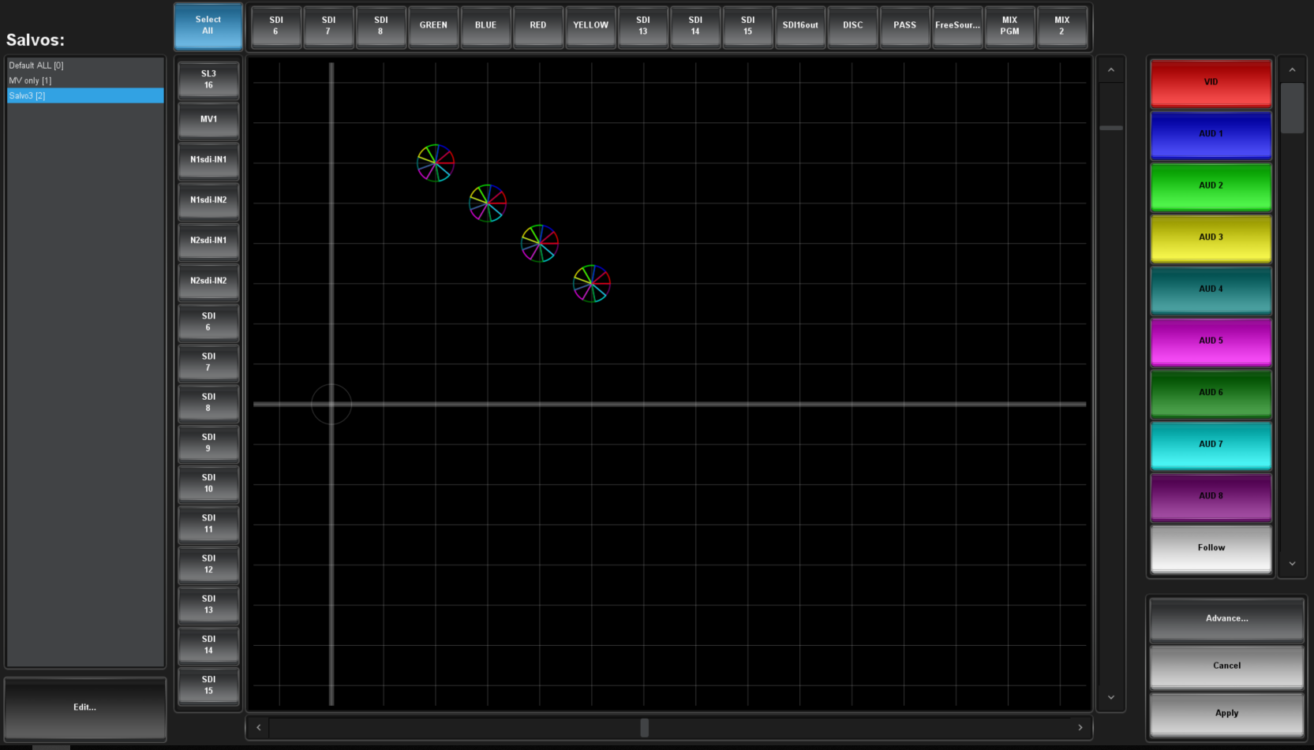Click the grid's vertical scrollbar thumb

(1111, 128)
